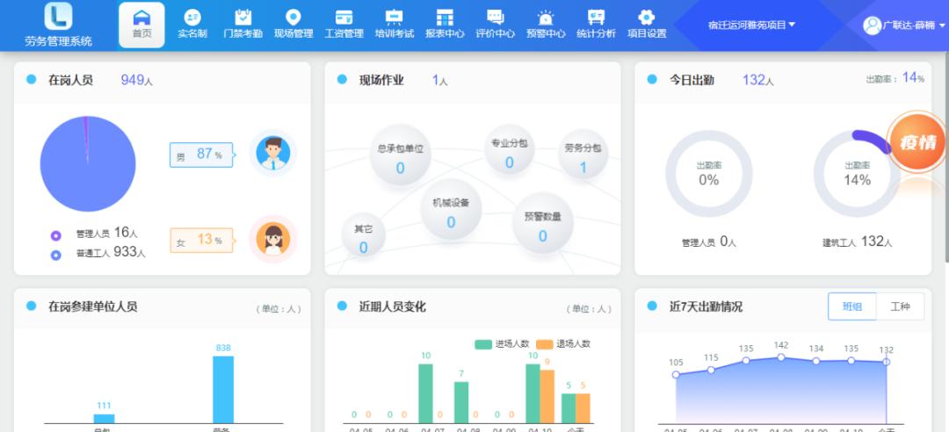This screenshot has height=432, width=949.
Task: Open 统计分析 statistics analysis
Action: tap(596, 25)
